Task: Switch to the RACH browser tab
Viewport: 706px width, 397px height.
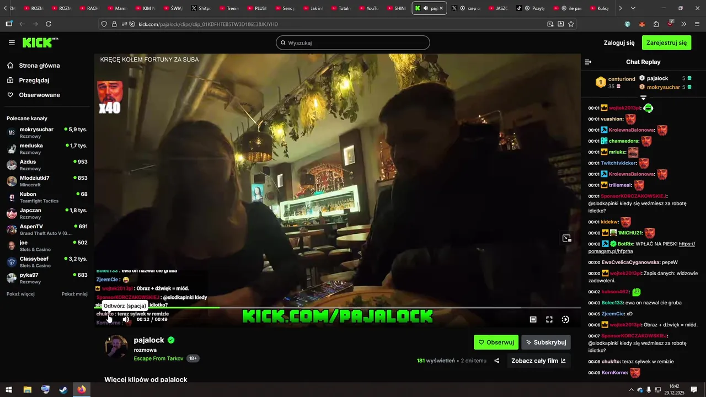Action: coord(89,8)
